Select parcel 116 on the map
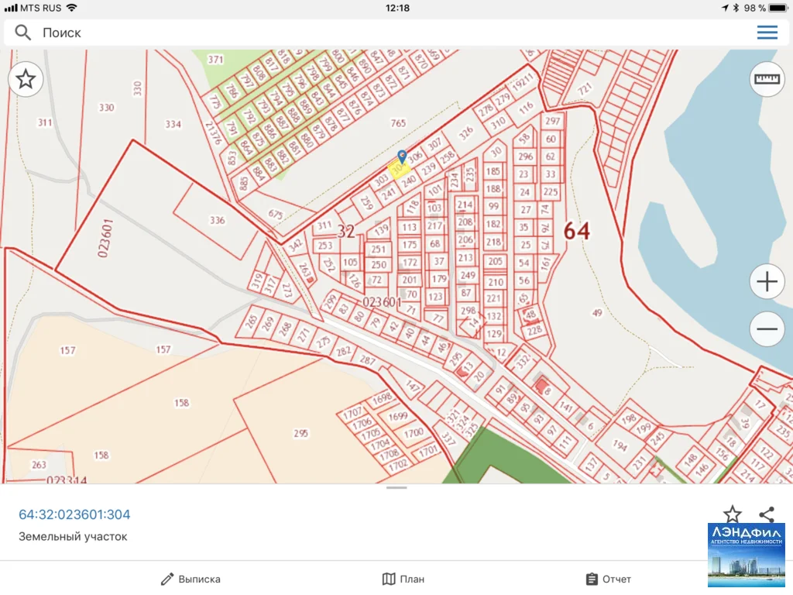This screenshot has height=595, width=793. click(526, 107)
